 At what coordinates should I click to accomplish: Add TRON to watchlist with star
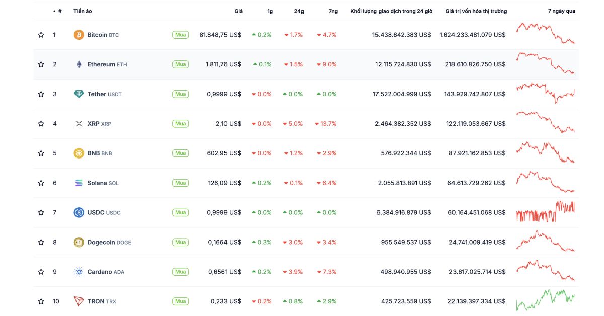(x=41, y=301)
